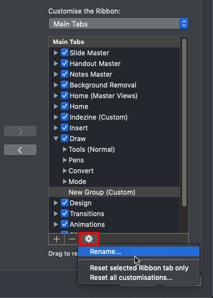Click the Main Tabs list header
Screen dimensions: 213x298
[x=114, y=42]
